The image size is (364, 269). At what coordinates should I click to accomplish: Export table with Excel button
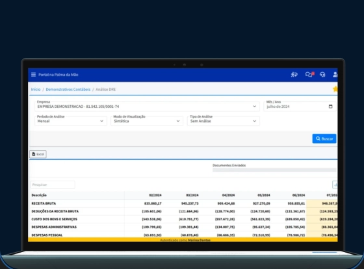pyautogui.click(x=38, y=154)
